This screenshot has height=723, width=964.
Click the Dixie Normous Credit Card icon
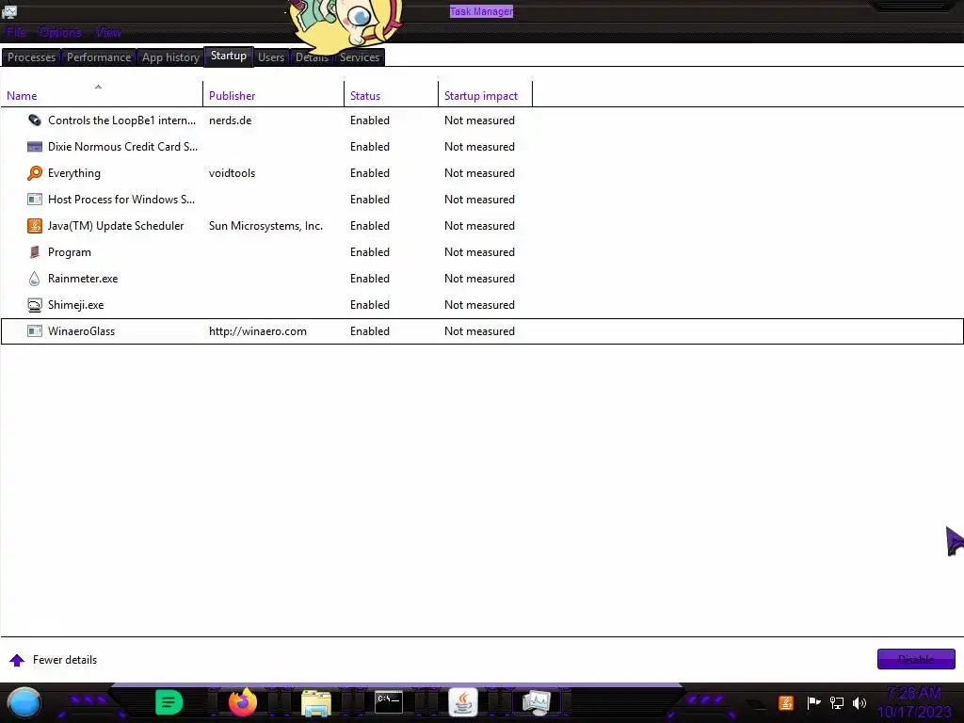35,147
